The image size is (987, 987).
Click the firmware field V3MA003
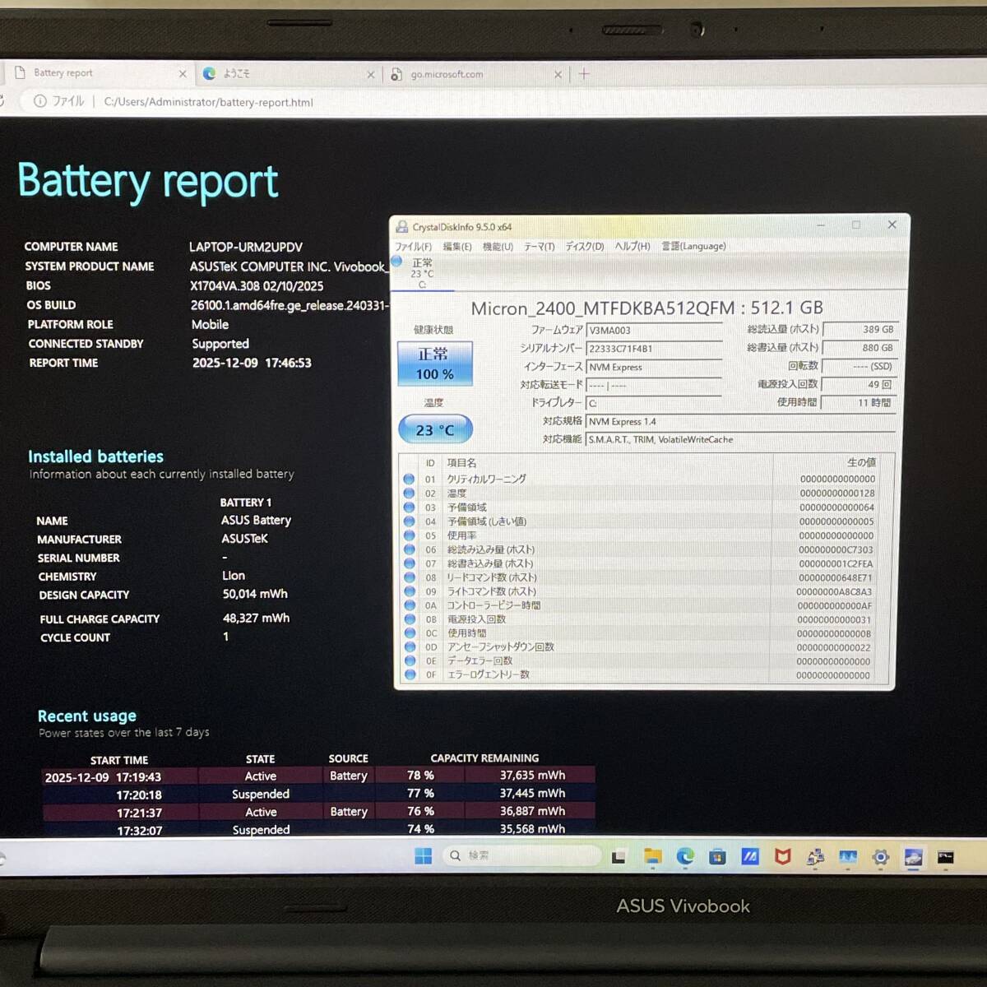(x=654, y=331)
